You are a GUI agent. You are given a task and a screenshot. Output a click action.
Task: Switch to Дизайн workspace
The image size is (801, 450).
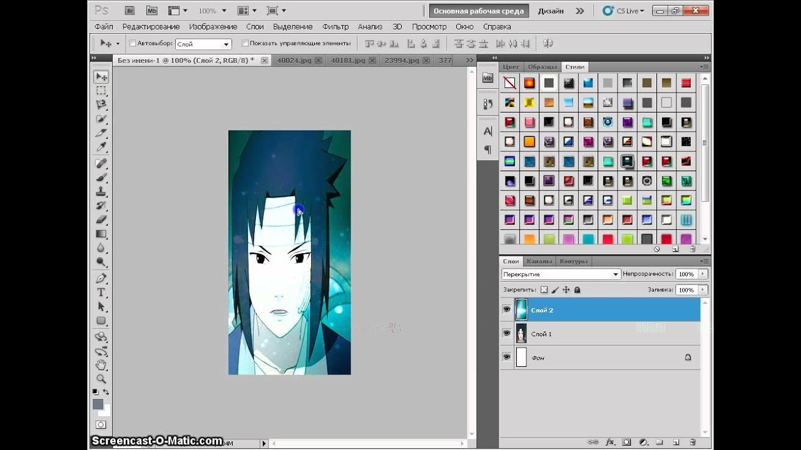pyautogui.click(x=551, y=11)
